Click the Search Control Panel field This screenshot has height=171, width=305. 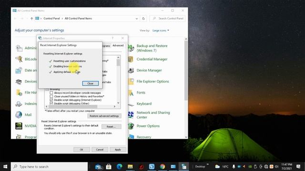(x=167, y=19)
